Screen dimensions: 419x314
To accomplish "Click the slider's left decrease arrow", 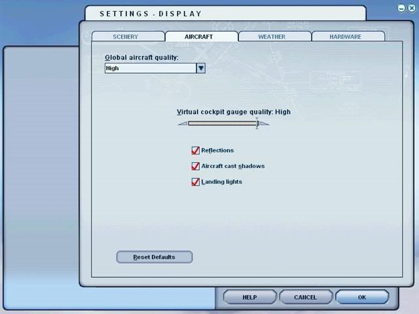I will [182, 123].
